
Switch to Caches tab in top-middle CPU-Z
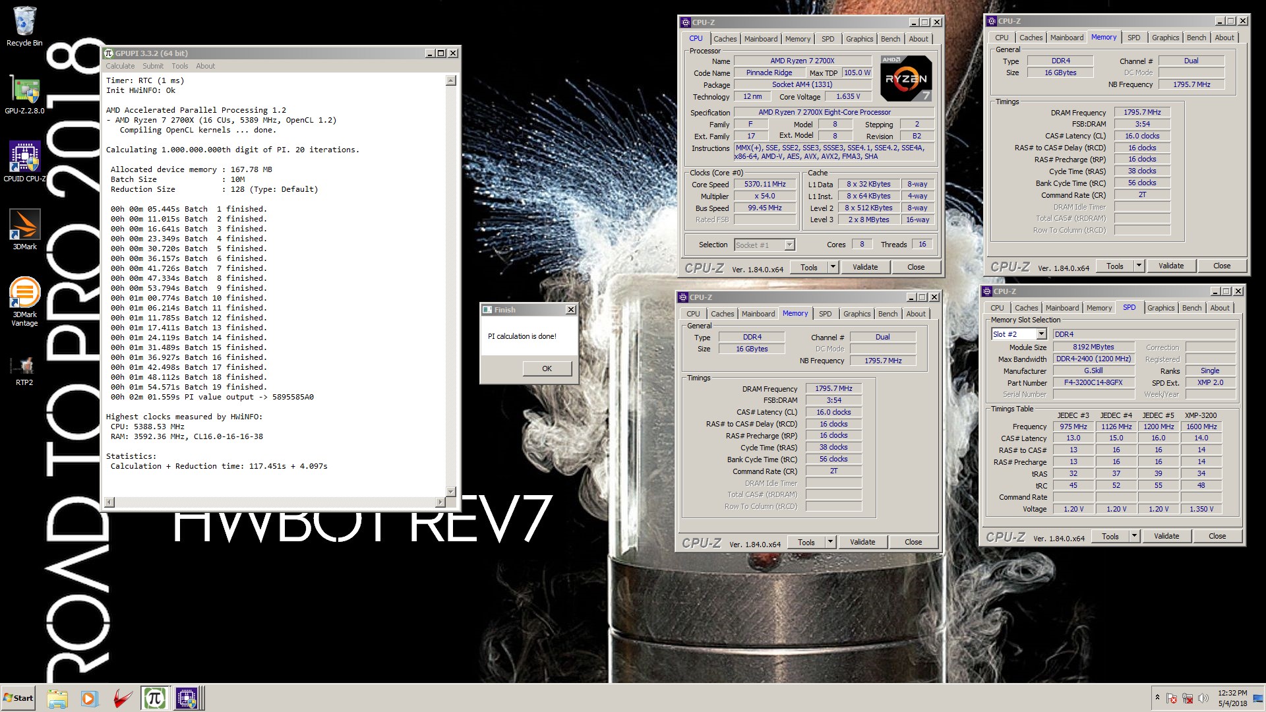[725, 39]
